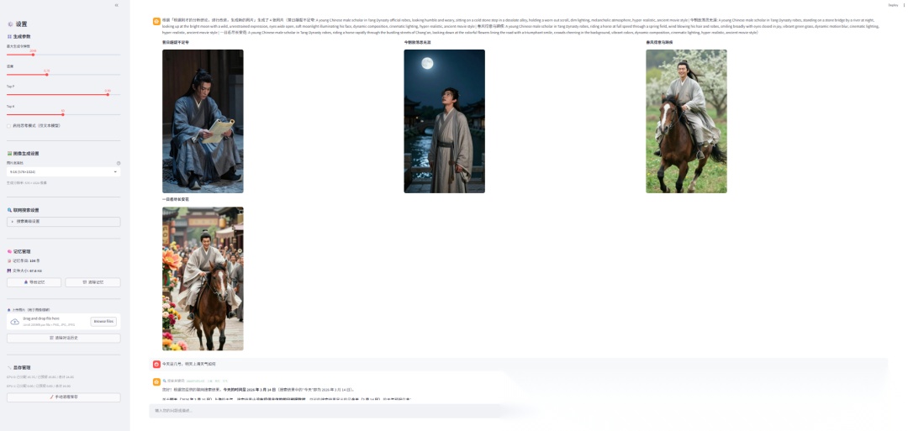Click the 清除记忆 button
The width and height of the screenshot is (908, 431).
click(92, 282)
